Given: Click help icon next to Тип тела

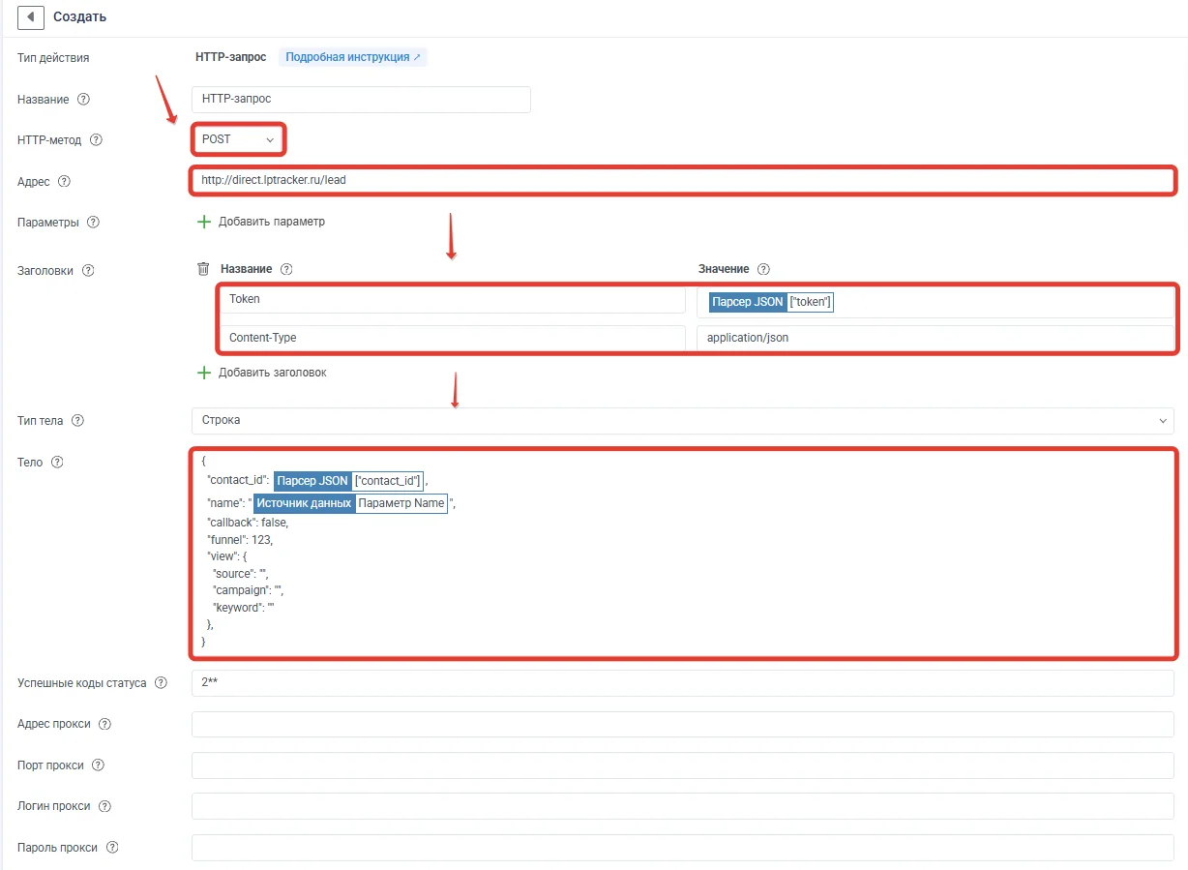Looking at the screenshot, I should pos(78,421).
